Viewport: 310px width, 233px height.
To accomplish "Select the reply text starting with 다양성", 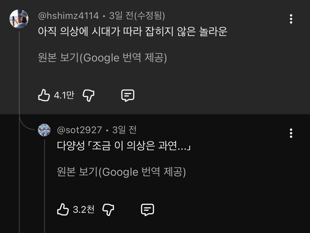I will (124, 146).
